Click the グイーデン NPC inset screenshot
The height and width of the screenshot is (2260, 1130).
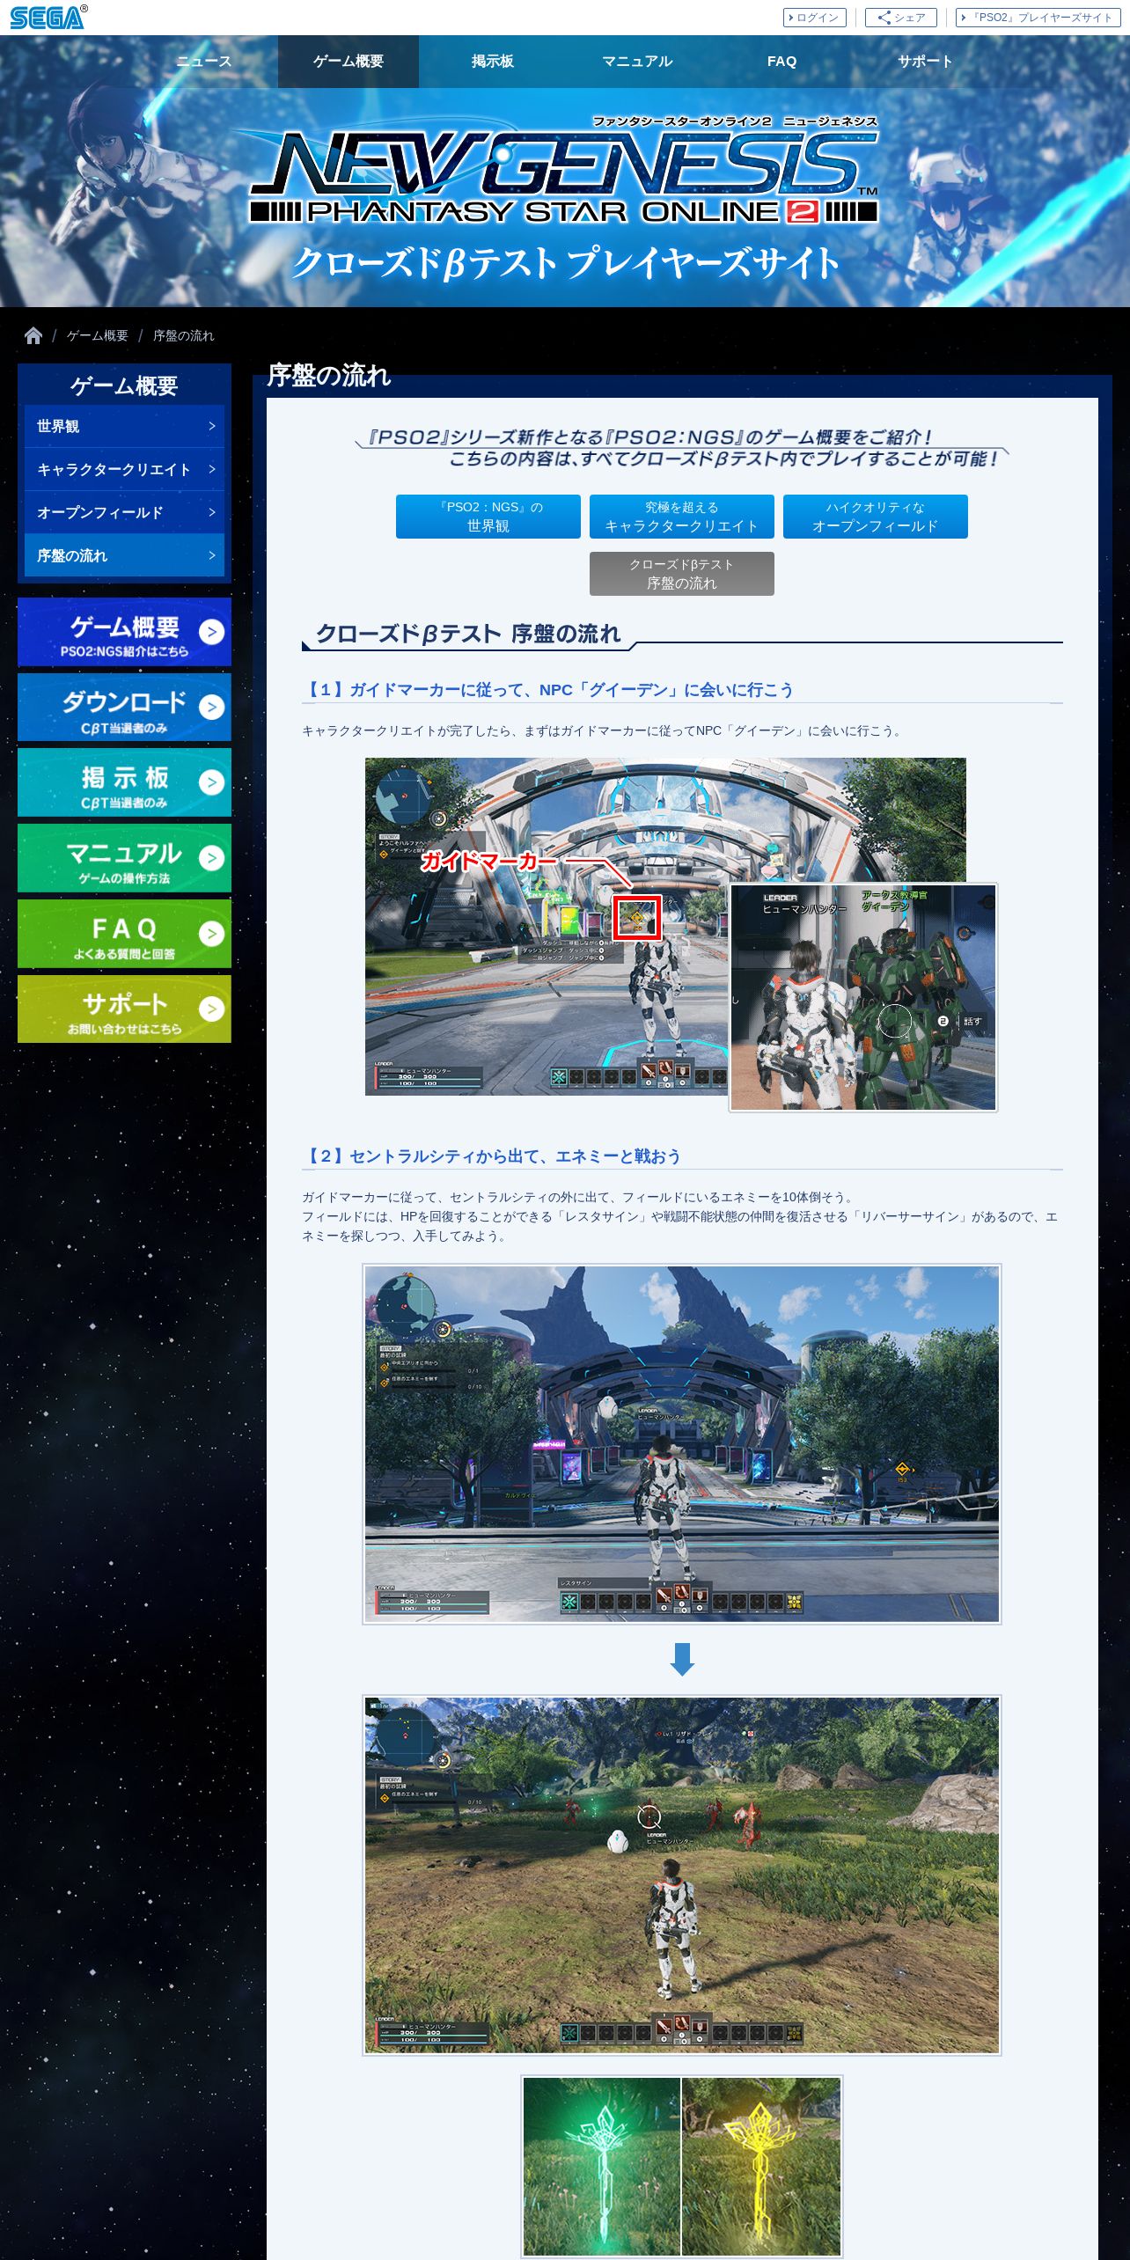[x=863, y=998]
